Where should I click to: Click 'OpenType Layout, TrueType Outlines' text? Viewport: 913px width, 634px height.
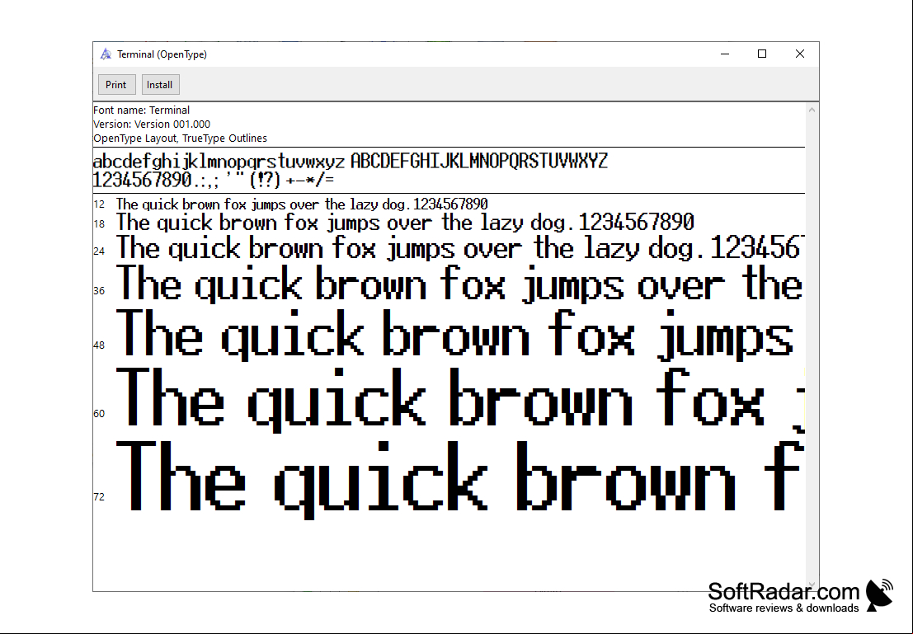pyautogui.click(x=181, y=138)
